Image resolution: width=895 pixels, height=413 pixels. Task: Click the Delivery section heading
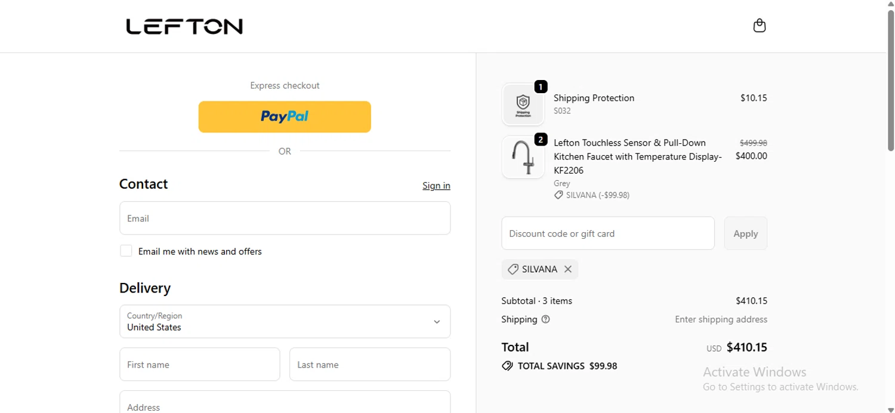[145, 288]
